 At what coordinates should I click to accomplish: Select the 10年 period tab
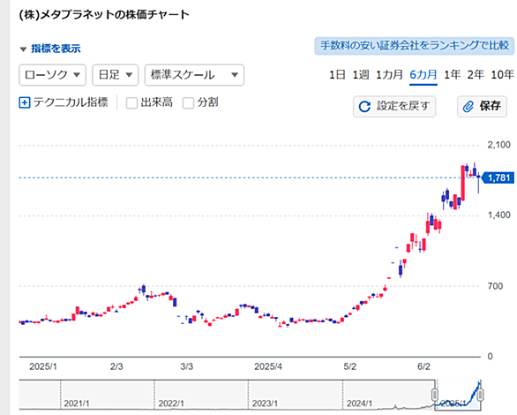502,75
